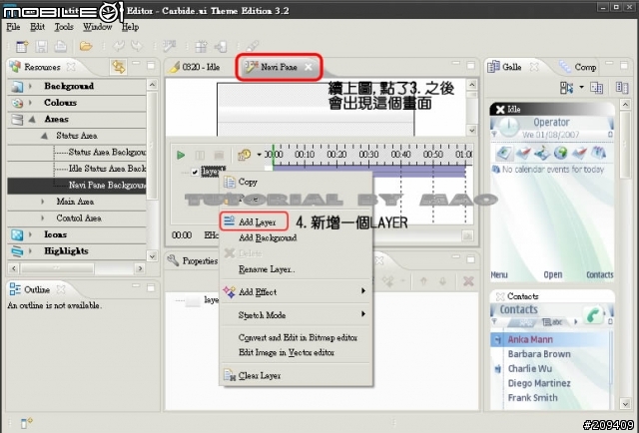Screen dimensions: 639x433
Task: Collapse the Status Area tree node
Action: tap(44, 136)
